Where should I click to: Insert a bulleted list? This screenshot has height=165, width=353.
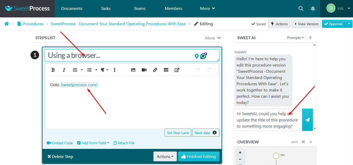(89, 70)
